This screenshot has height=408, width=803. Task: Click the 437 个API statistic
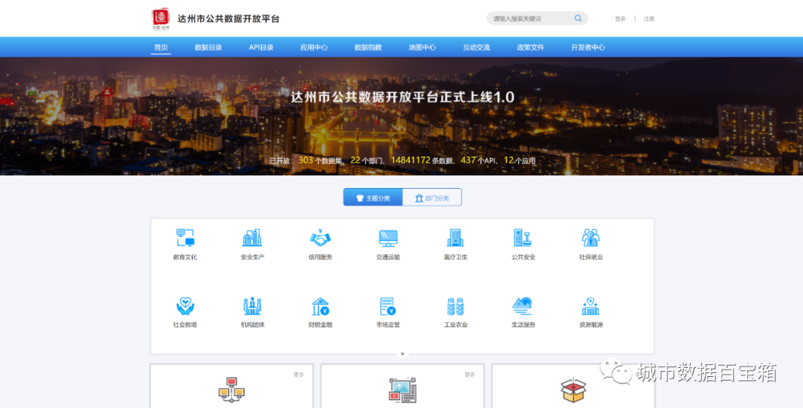pos(478,161)
